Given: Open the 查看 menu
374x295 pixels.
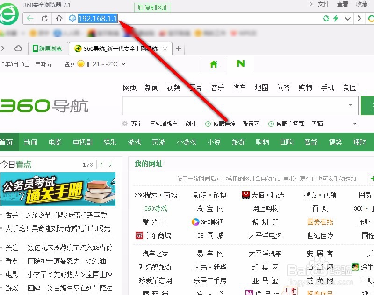Looking at the screenshot, I should click(343, 4).
